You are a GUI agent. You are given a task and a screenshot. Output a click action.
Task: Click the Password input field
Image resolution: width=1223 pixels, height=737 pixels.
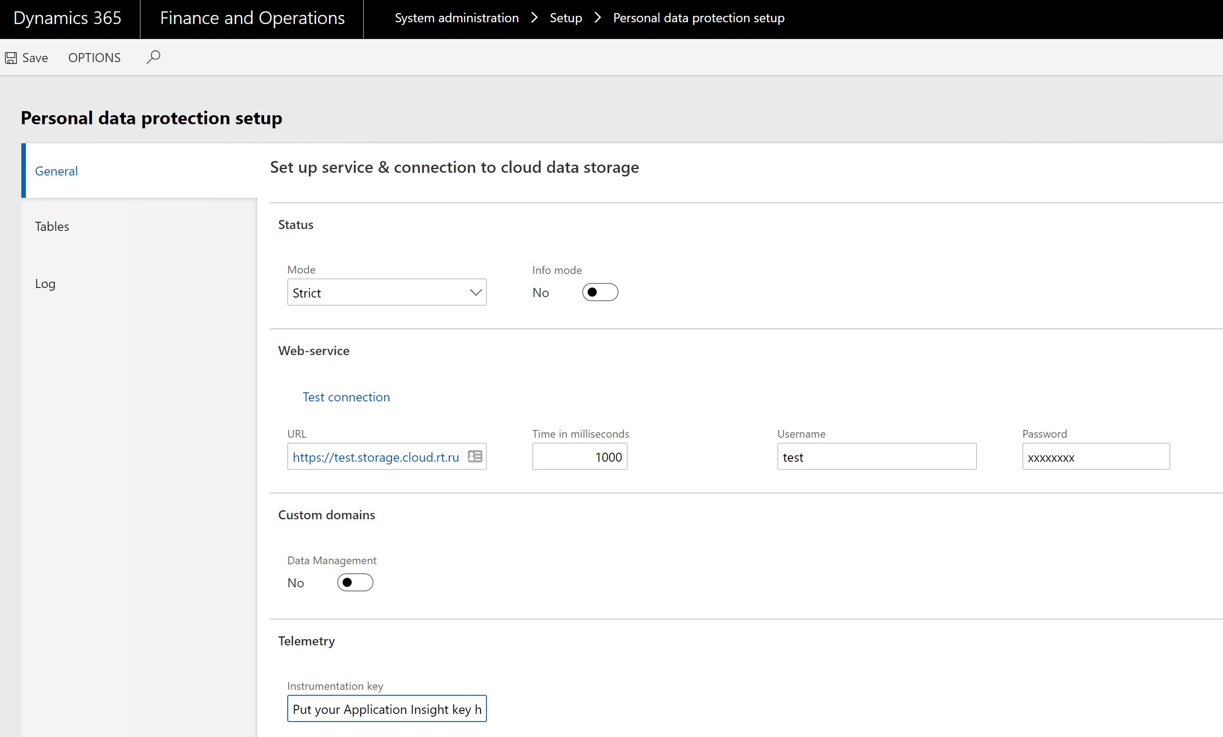tap(1096, 457)
